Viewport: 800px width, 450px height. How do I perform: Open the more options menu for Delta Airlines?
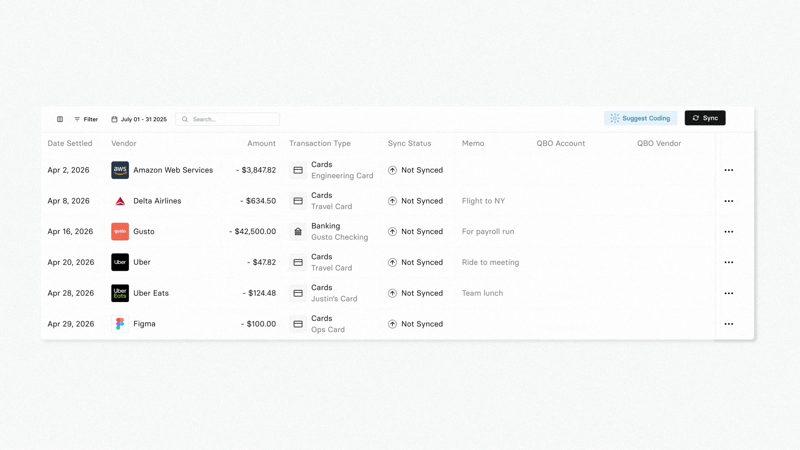click(x=729, y=201)
